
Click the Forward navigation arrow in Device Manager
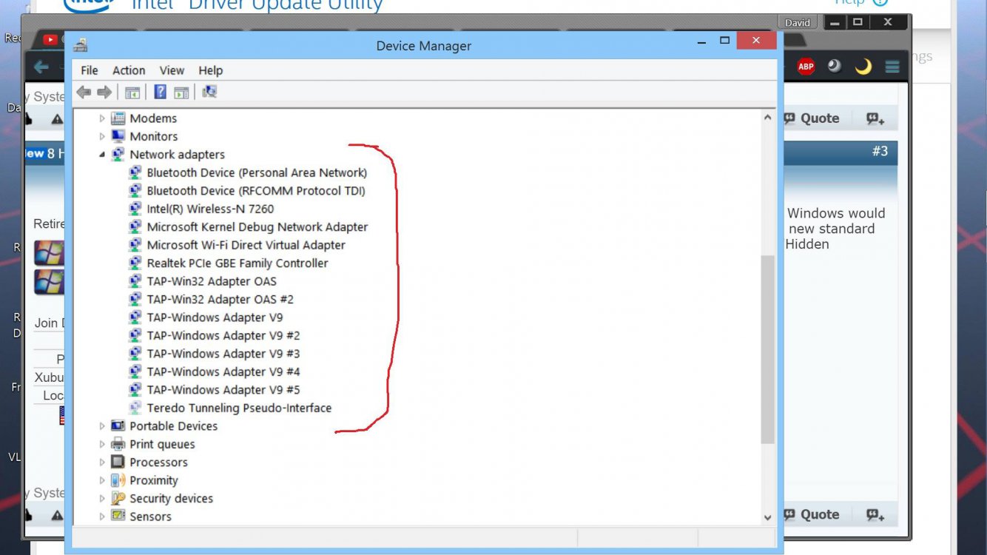point(104,92)
